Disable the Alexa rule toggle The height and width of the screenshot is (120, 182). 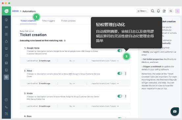click(x=120, y=73)
